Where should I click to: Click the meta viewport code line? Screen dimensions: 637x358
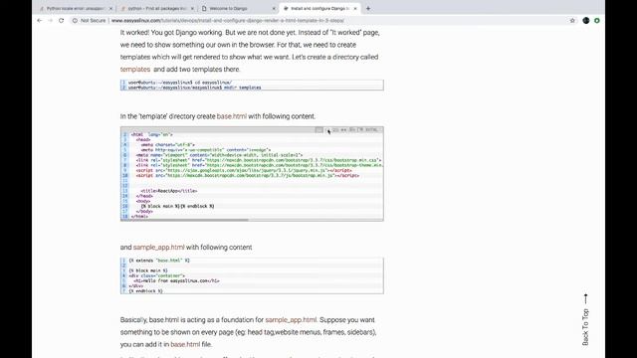(219, 155)
